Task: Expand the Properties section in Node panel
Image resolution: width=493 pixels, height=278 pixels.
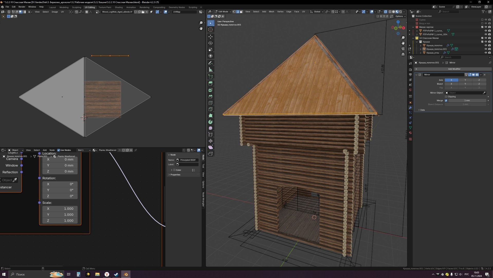Action: (x=175, y=175)
